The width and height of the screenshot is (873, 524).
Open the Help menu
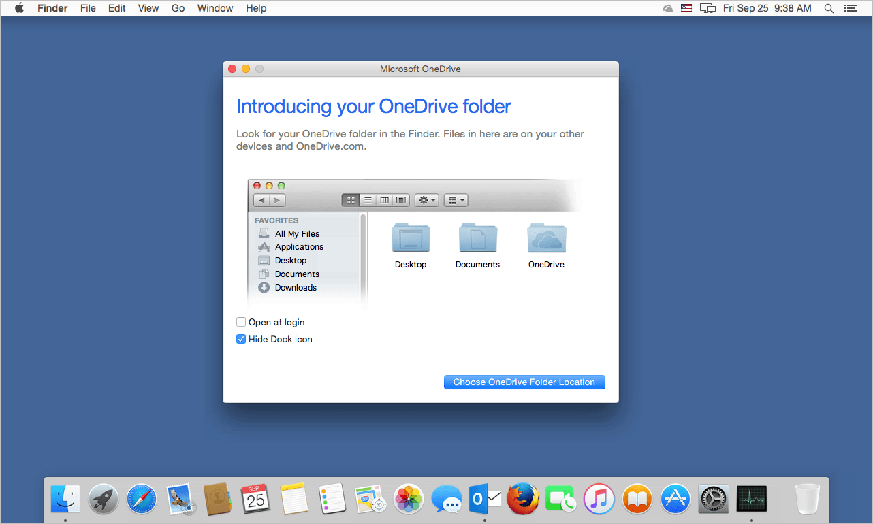(x=256, y=8)
